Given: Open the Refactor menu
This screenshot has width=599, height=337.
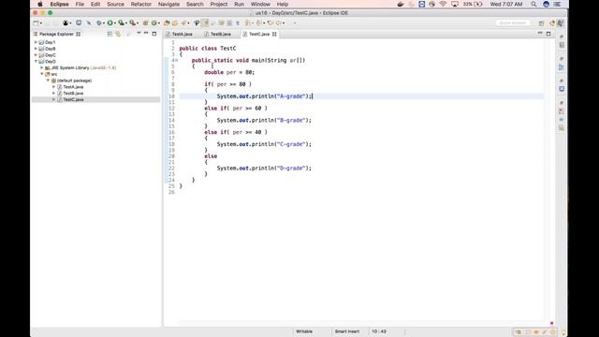Looking at the screenshot, I should click(141, 4).
